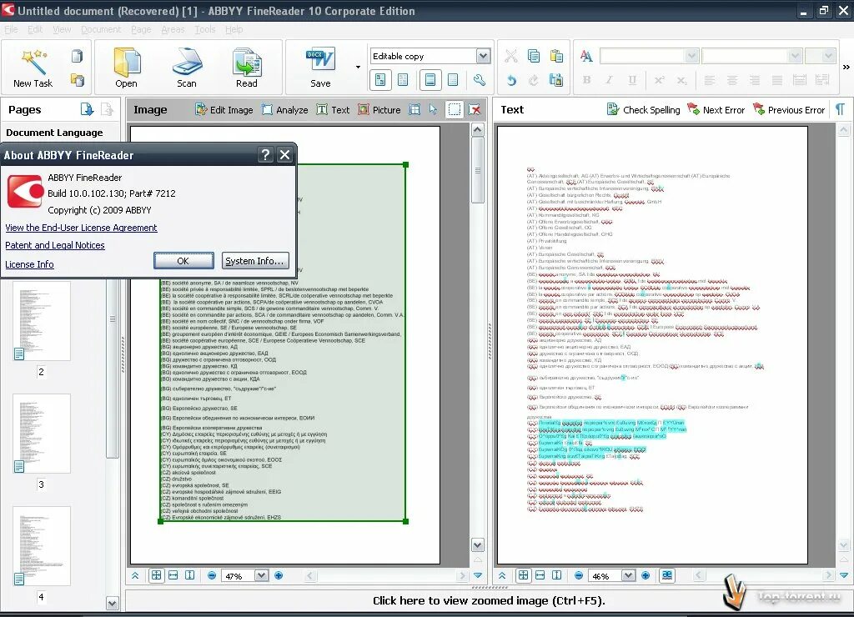Click here to view zoomed image bar
Viewport: 854px width, 617px height.
point(489,600)
